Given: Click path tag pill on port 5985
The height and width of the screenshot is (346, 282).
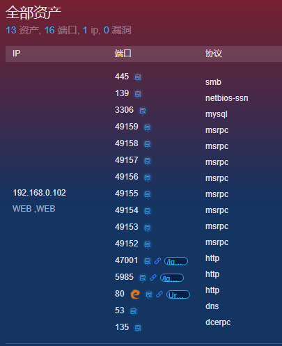Looking at the screenshot, I should 172,278.
